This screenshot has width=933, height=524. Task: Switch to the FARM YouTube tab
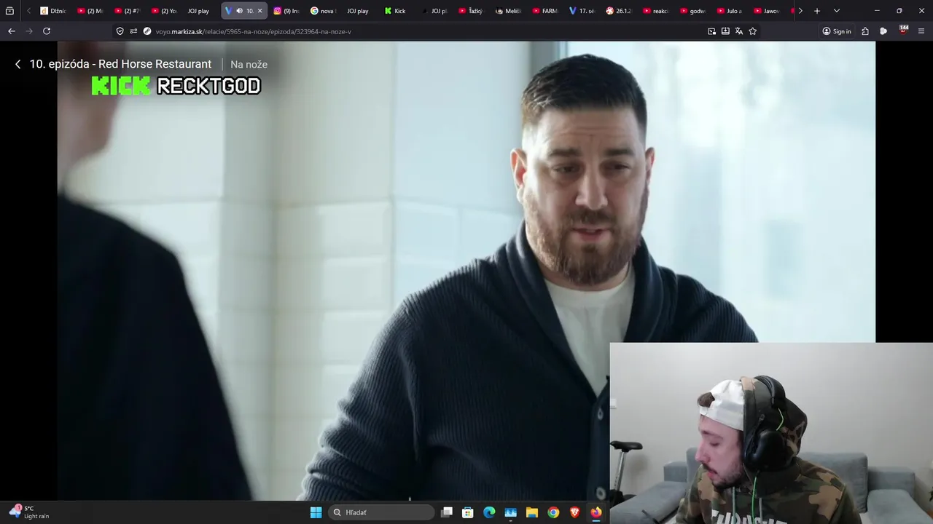tap(545, 11)
